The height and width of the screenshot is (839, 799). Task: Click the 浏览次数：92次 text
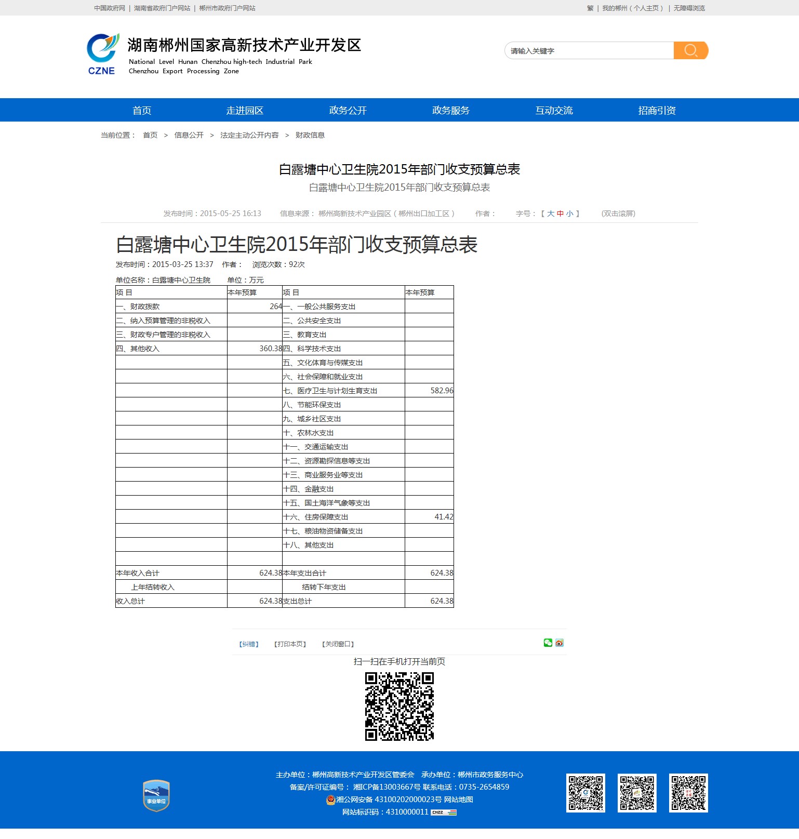click(278, 264)
